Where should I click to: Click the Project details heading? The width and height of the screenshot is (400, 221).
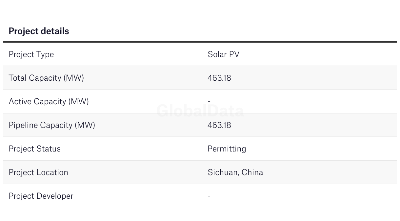click(39, 31)
